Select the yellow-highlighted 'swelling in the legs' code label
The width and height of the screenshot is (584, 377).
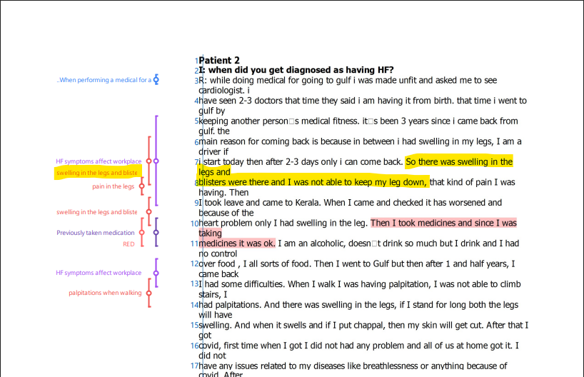tap(97, 173)
